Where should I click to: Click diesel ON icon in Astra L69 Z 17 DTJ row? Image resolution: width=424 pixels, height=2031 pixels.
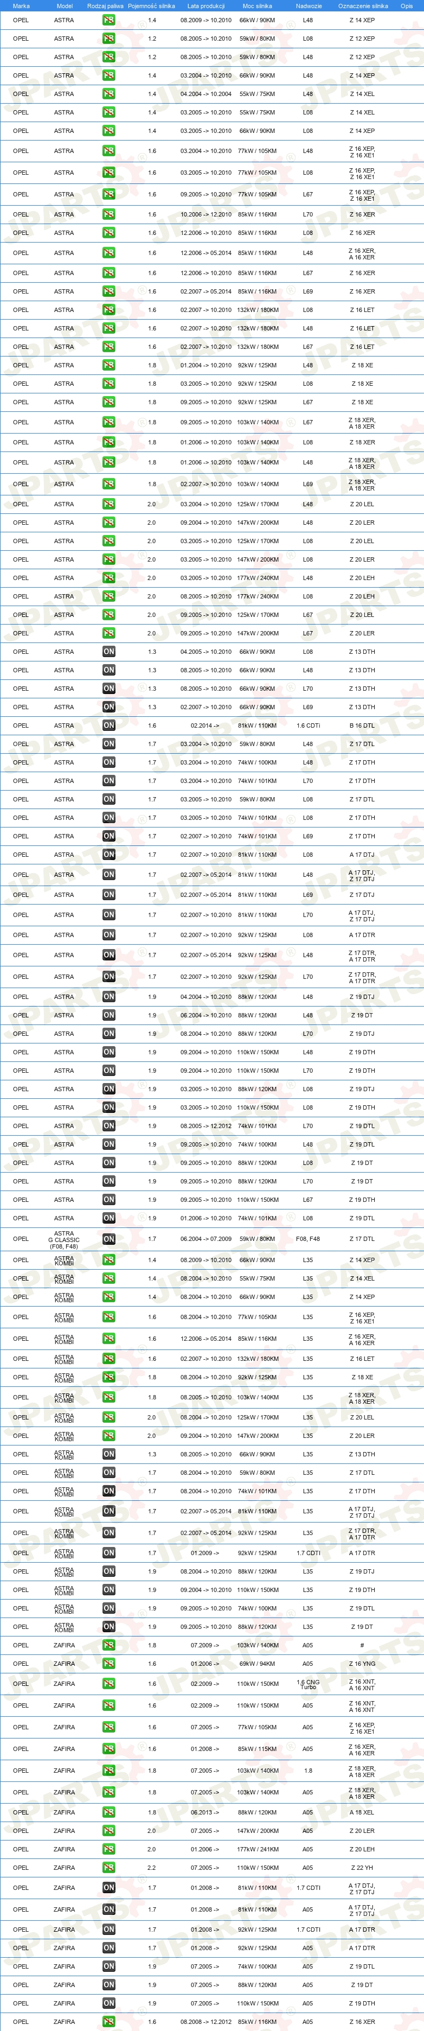point(109,895)
